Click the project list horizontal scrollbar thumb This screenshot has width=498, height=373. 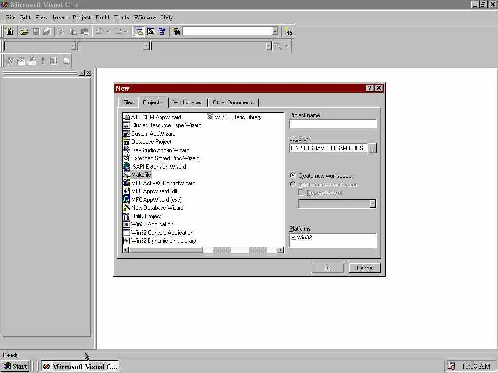tap(166, 250)
